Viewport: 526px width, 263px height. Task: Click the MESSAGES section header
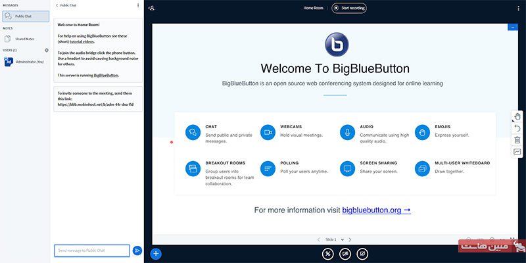11,5
